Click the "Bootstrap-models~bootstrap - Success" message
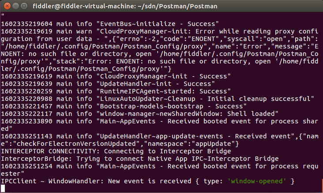The width and height of the screenshot is (323, 193). point(171,106)
